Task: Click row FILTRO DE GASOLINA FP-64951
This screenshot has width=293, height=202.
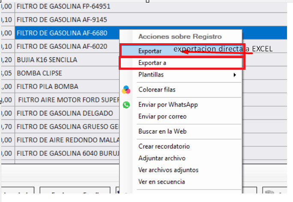Action: 64,6
